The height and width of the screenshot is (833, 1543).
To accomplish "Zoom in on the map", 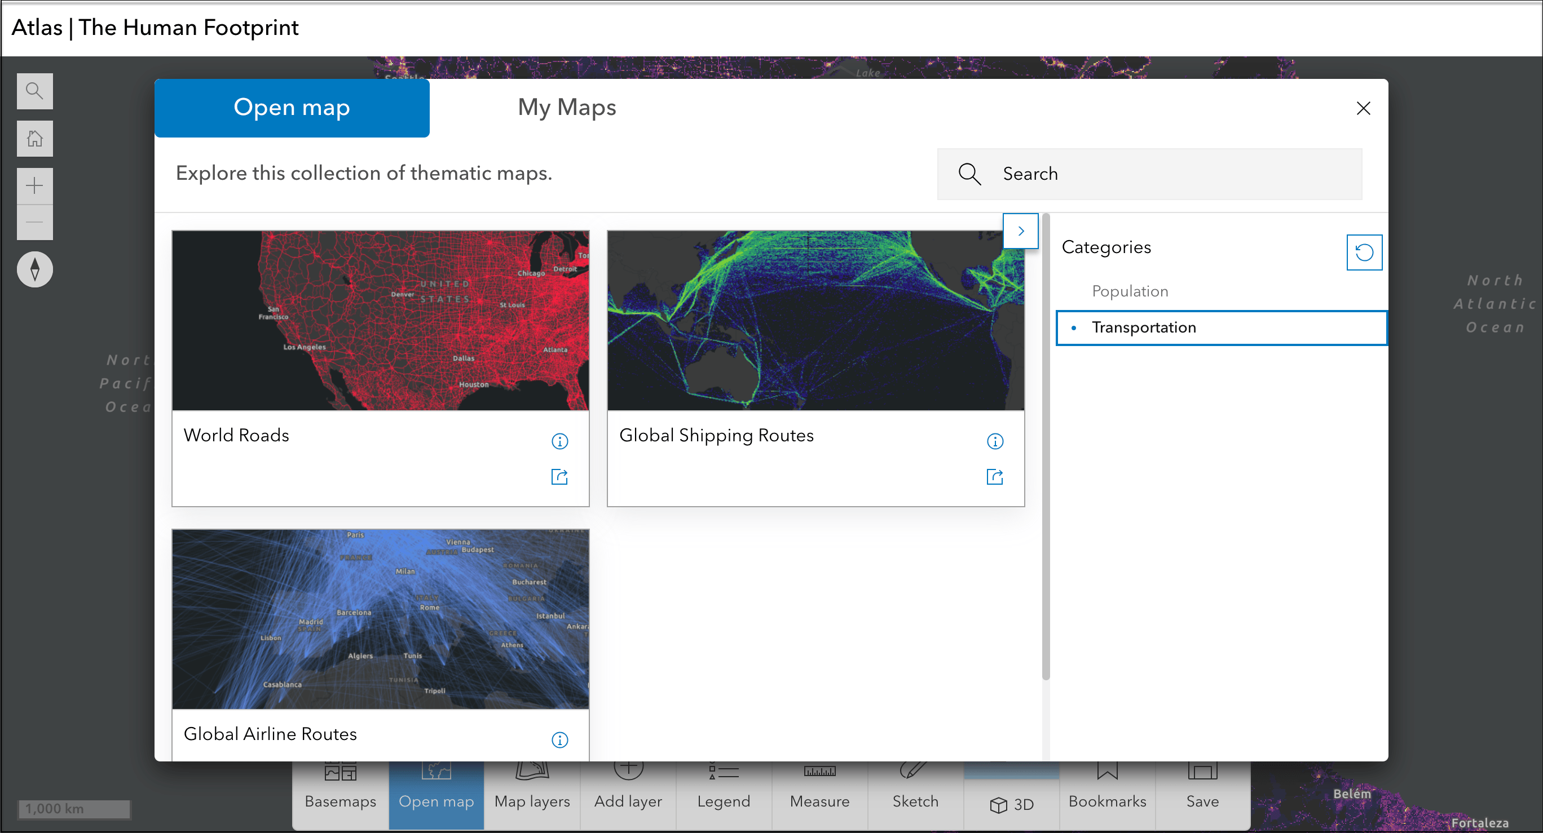I will click(x=35, y=185).
